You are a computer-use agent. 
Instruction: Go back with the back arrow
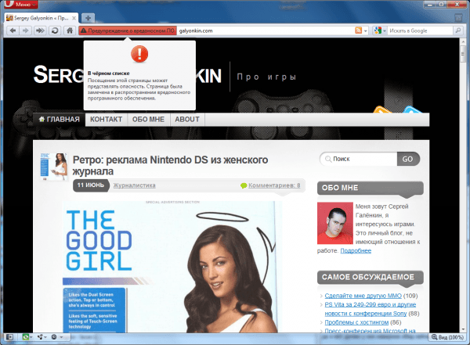(13, 31)
